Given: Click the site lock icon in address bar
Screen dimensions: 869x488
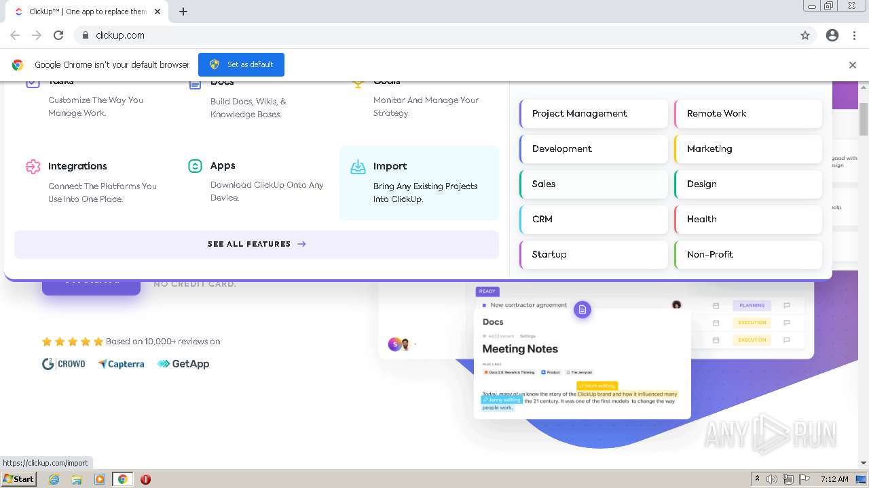Looking at the screenshot, I should click(85, 35).
